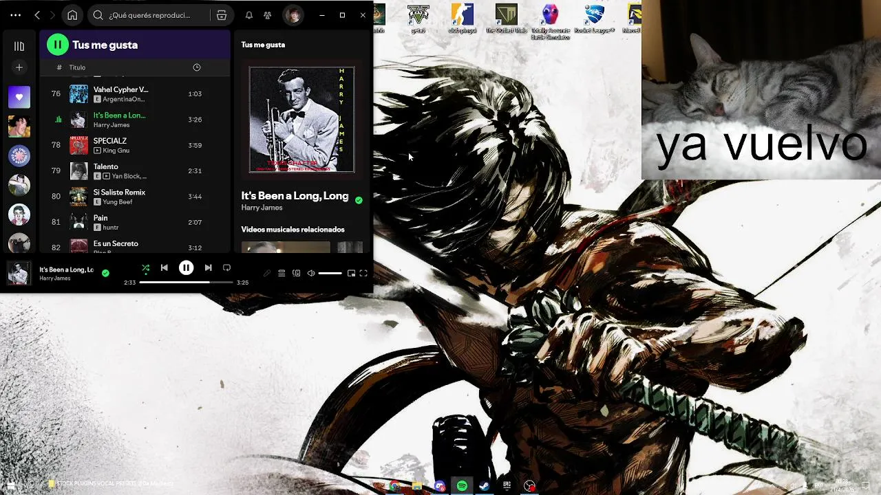The image size is (881, 495).
Task: Open the 'Videos musicales relacionados' section
Action: 293,230
